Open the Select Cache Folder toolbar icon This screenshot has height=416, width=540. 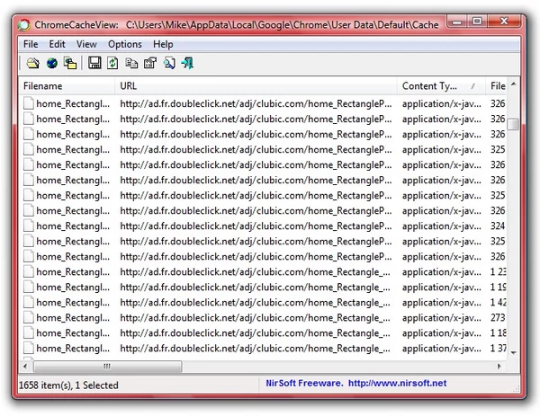pyautogui.click(x=33, y=63)
